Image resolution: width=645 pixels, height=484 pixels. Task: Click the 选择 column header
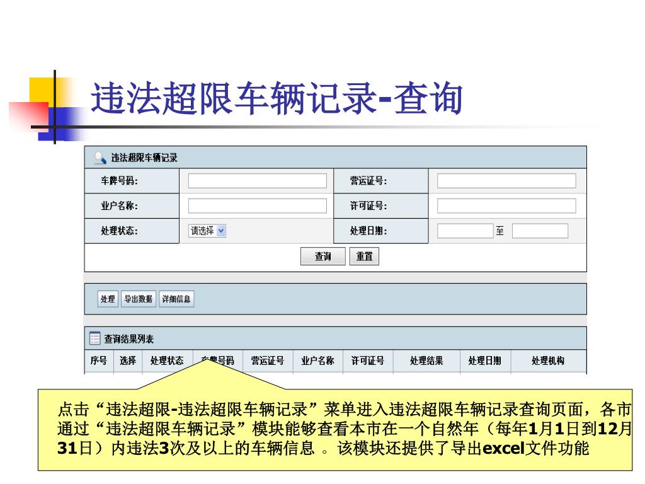pos(128,361)
